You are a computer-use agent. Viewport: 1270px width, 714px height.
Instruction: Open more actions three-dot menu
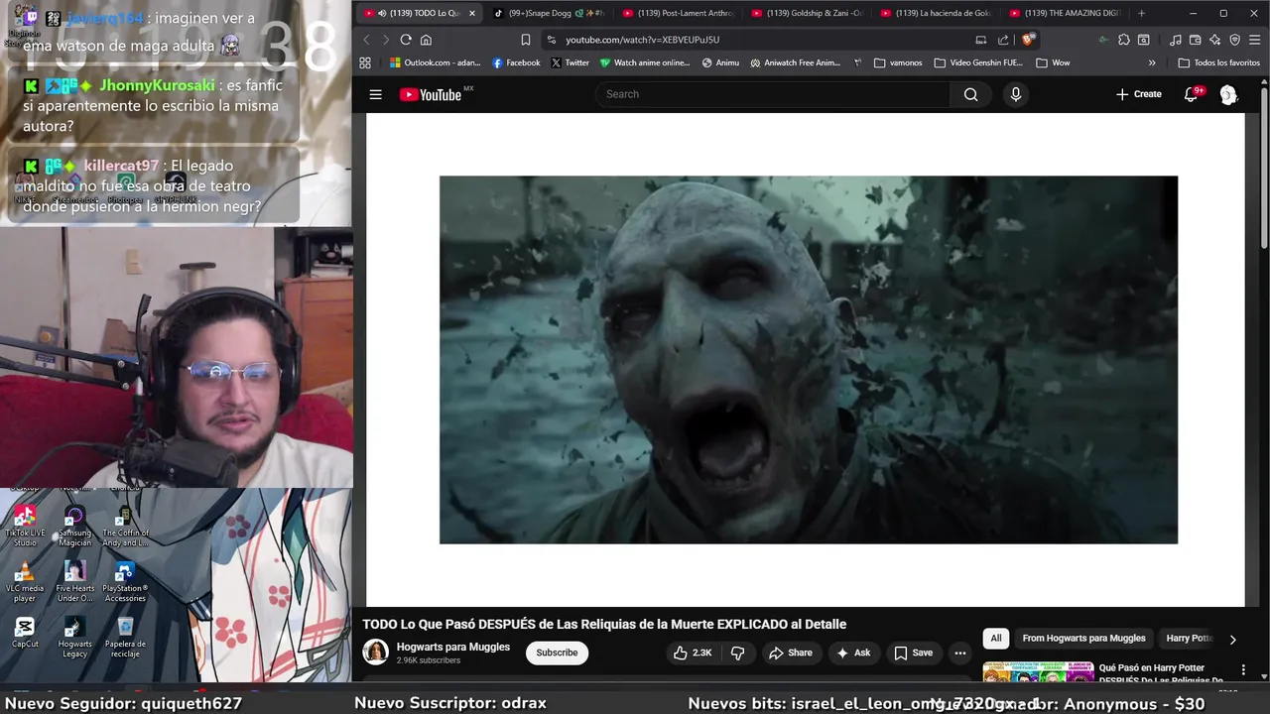click(959, 653)
